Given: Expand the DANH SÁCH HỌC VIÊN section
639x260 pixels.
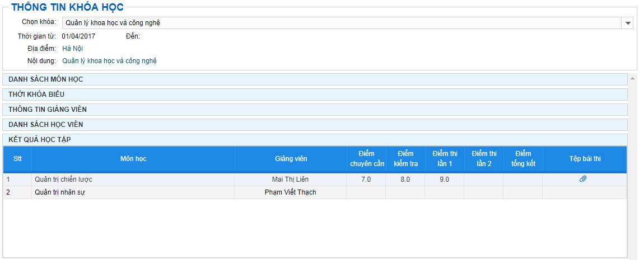Looking at the screenshot, I should tap(315, 125).
